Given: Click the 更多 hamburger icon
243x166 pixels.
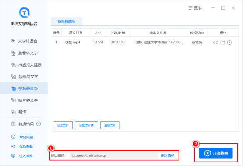Looking at the screenshot, I should coord(190,8).
